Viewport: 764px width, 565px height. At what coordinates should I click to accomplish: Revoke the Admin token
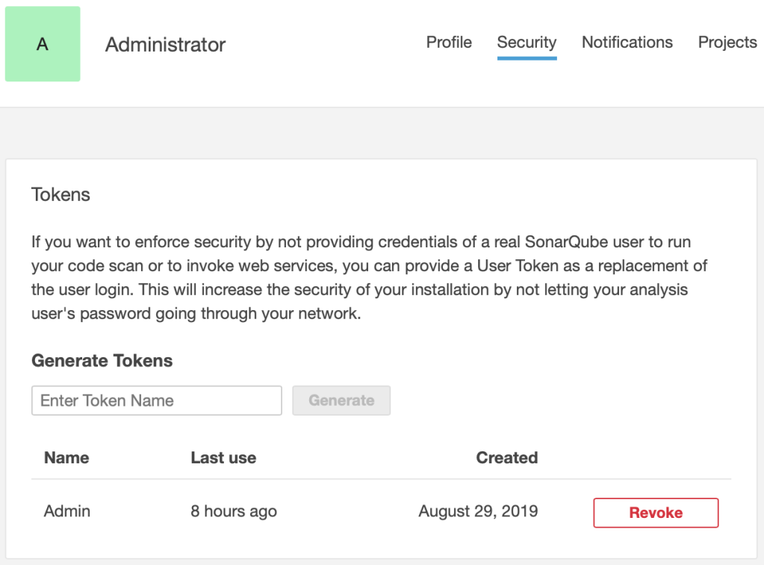(x=656, y=513)
